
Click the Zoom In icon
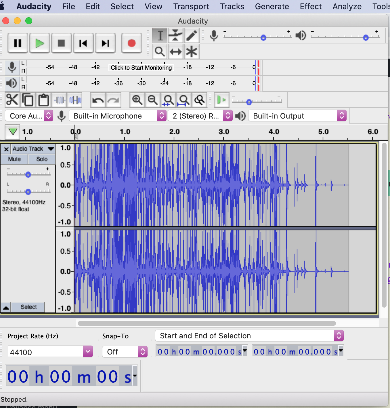coord(137,100)
